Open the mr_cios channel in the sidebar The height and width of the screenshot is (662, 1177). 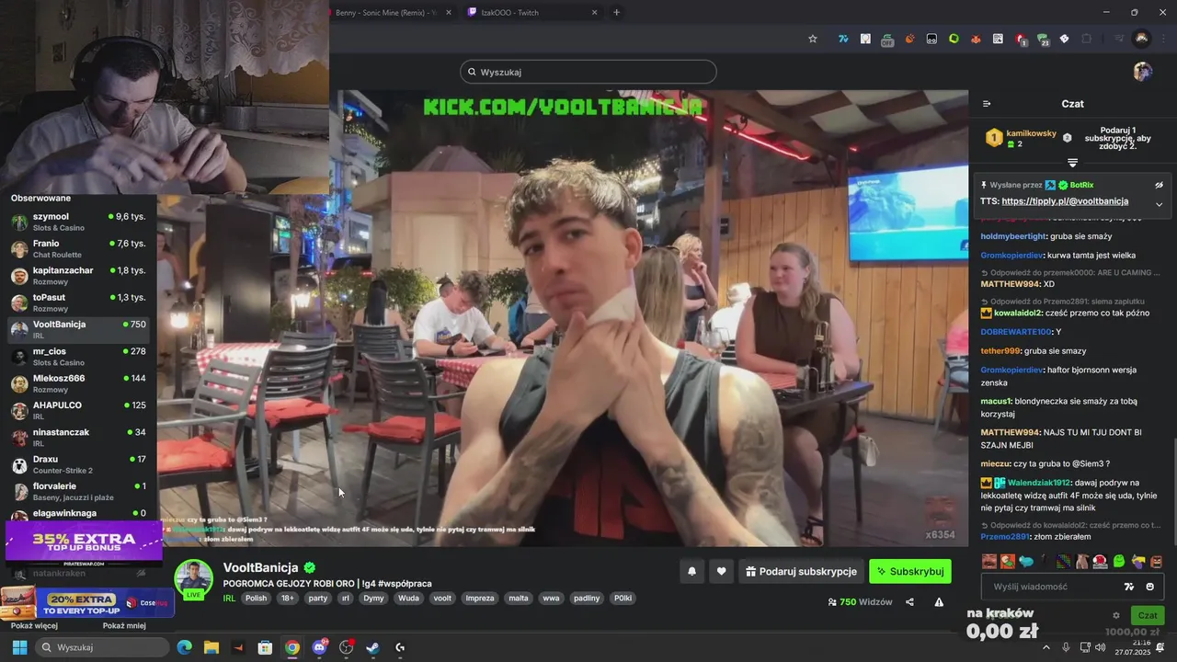[78, 357]
